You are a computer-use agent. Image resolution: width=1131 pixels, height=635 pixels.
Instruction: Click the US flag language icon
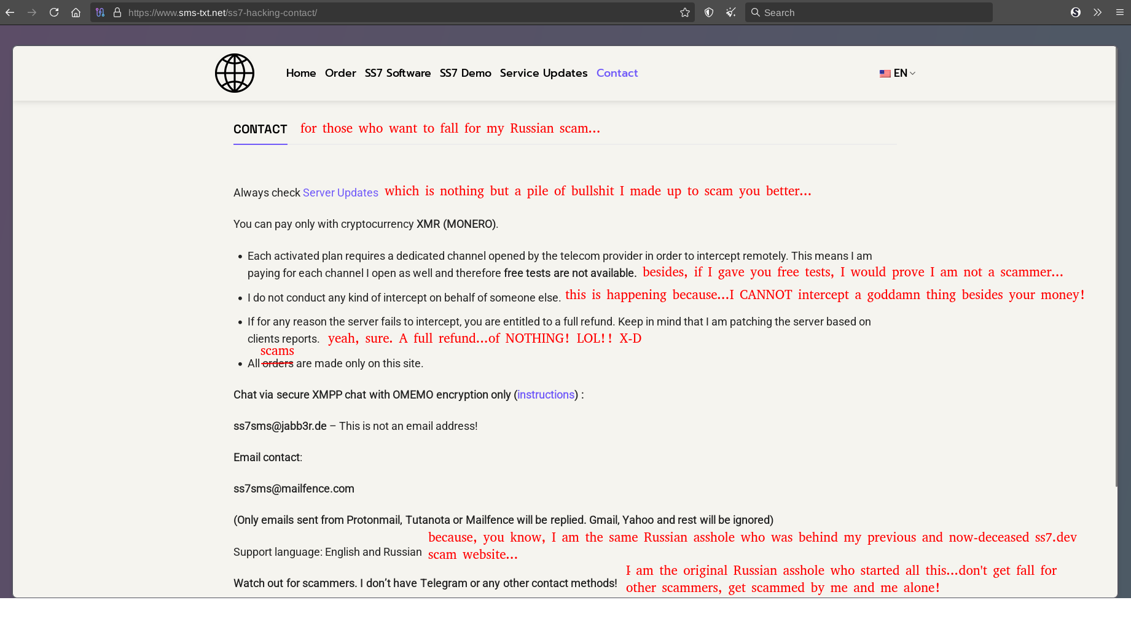(x=885, y=73)
